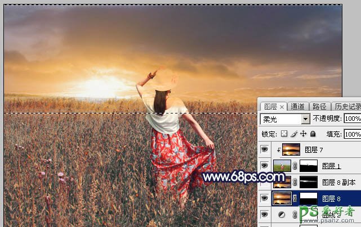Switch to the 通道 tab
This screenshot has width=361, height=227.
[x=297, y=106]
